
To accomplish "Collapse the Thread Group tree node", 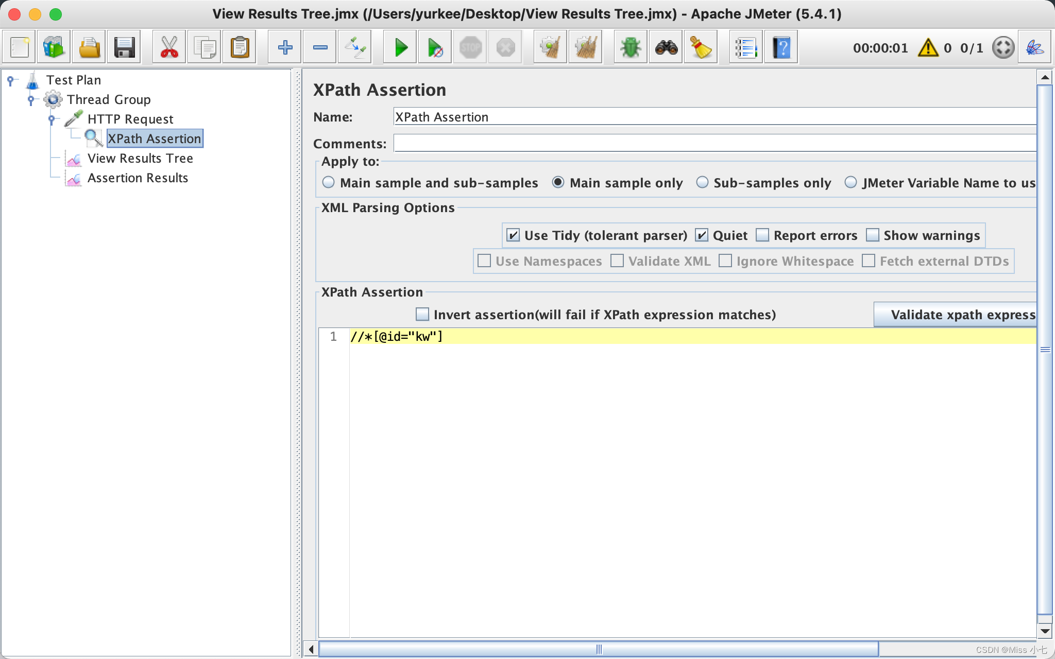I will (x=31, y=99).
